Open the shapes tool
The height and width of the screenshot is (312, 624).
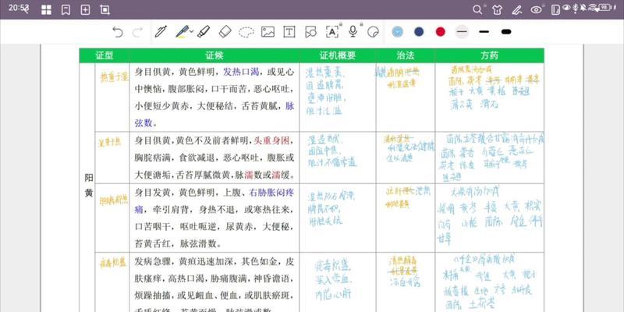[310, 32]
